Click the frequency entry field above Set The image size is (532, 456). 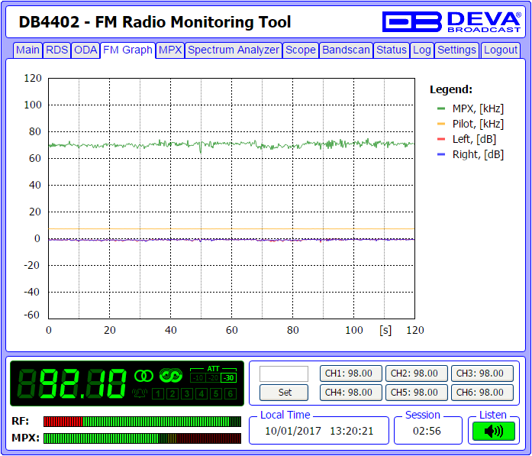(284, 374)
